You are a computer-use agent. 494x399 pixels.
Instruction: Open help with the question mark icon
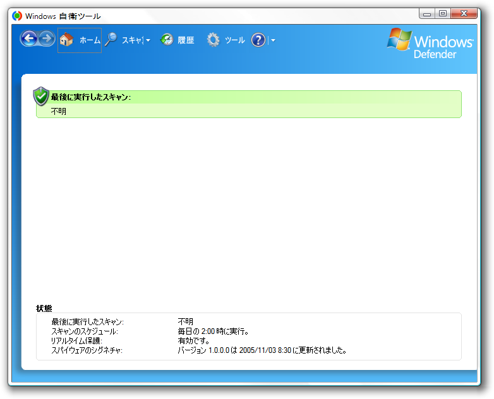click(x=258, y=40)
